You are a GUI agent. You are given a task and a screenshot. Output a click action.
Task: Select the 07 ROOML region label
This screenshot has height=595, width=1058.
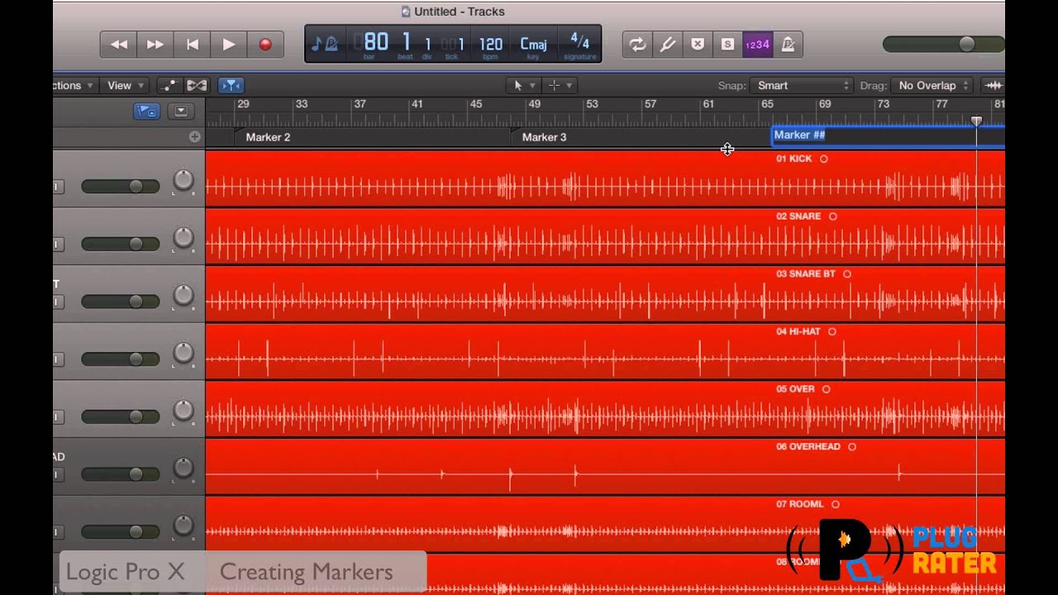pyautogui.click(x=799, y=504)
